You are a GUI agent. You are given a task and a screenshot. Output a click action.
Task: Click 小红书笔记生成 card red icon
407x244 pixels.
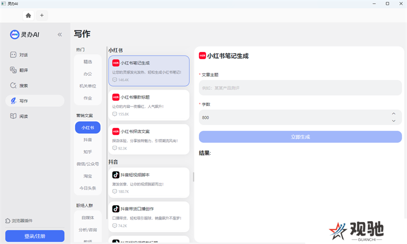(116, 63)
